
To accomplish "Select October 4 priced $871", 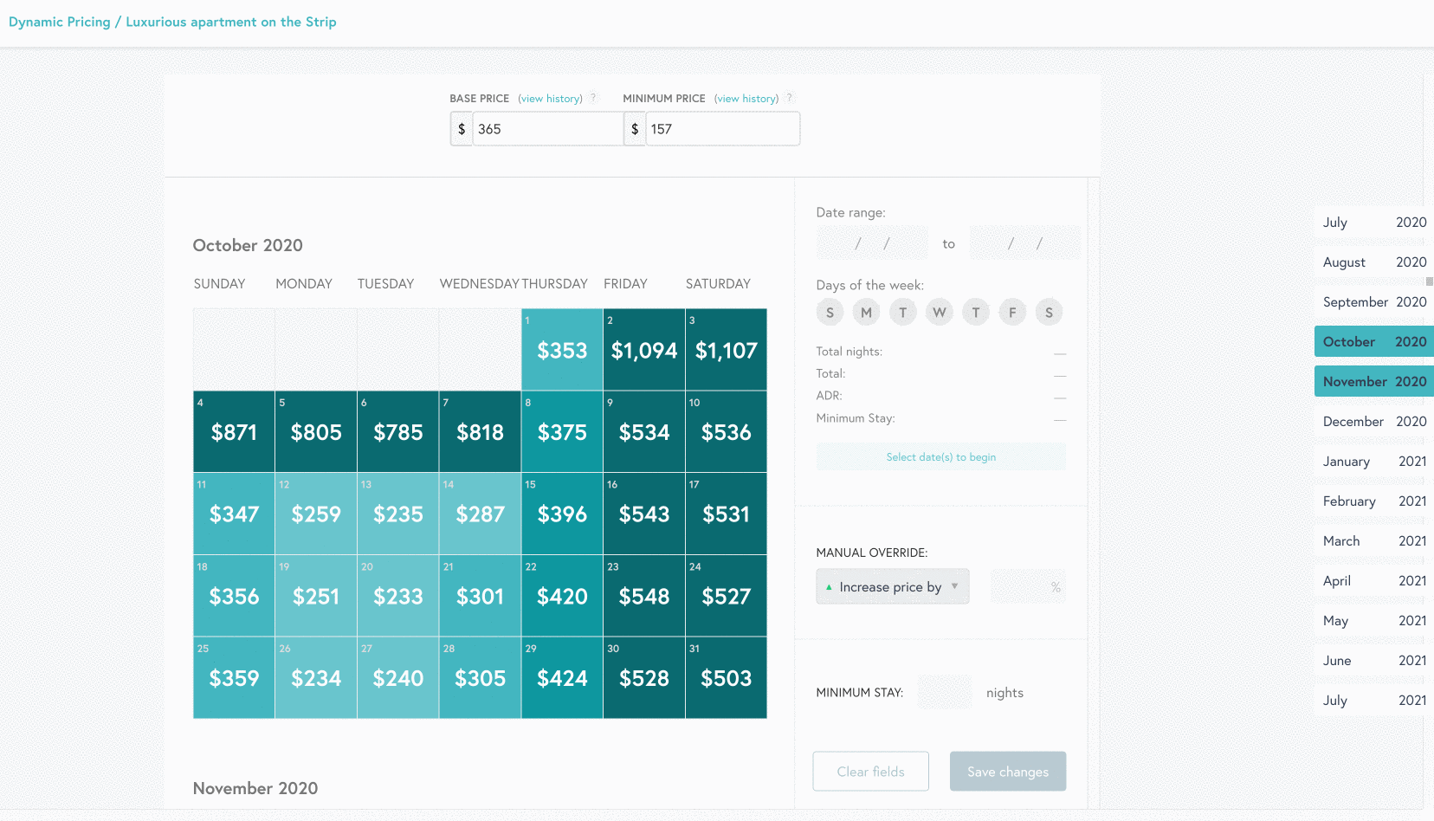I will coord(234,431).
